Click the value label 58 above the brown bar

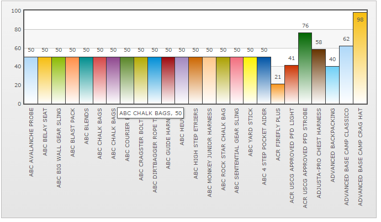[319, 42]
